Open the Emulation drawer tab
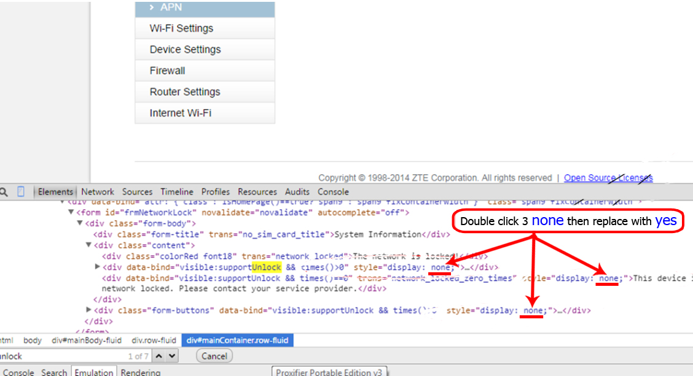Viewport: 693px width, 376px height. [94, 372]
